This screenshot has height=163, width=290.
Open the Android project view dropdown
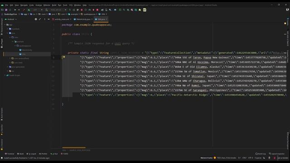pos(11,19)
